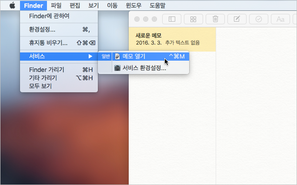Open the Apple menu
Screen dimensions: 297x185
click(12, 6)
